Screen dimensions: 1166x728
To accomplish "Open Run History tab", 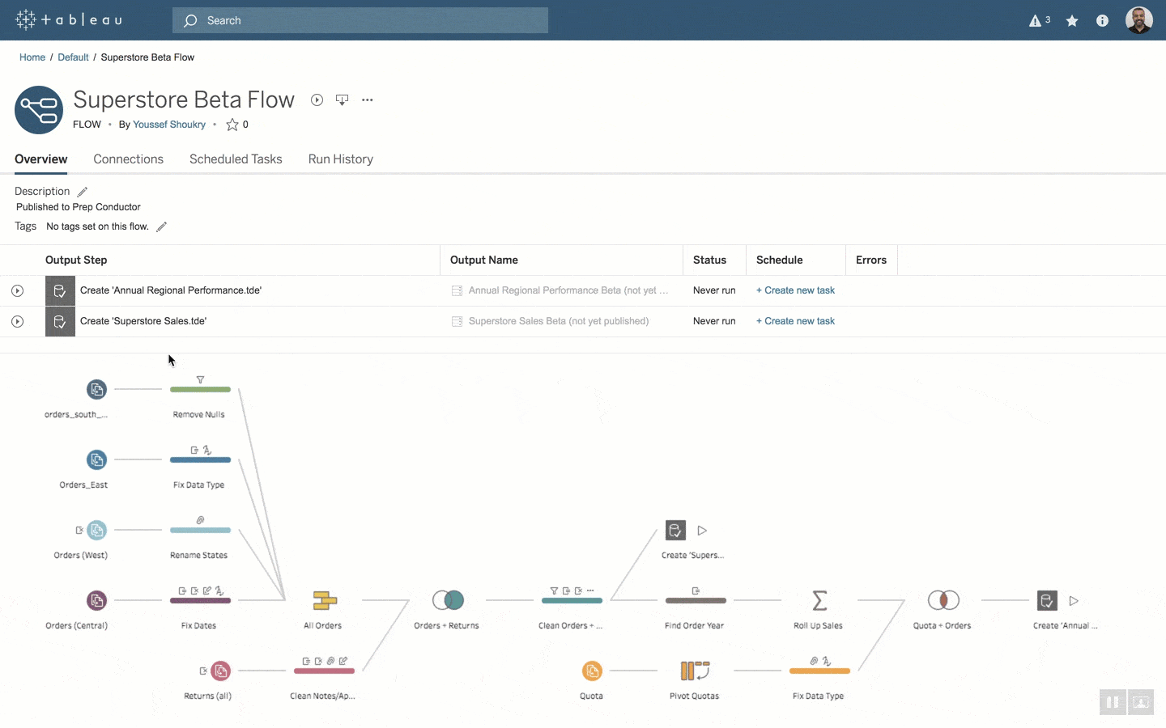I will (341, 159).
